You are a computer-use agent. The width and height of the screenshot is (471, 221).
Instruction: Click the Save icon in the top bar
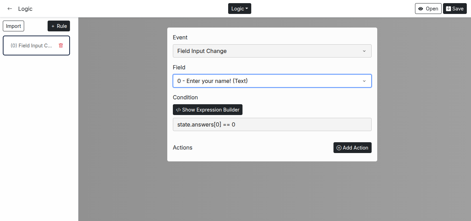449,9
